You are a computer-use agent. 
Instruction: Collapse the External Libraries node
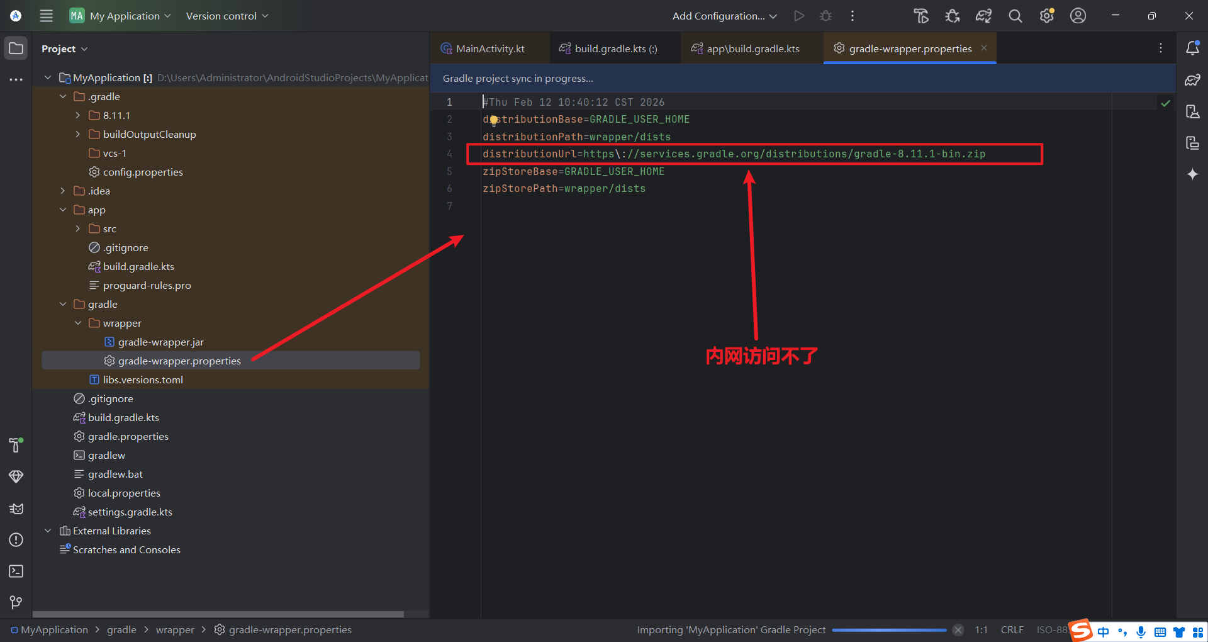coord(48,531)
